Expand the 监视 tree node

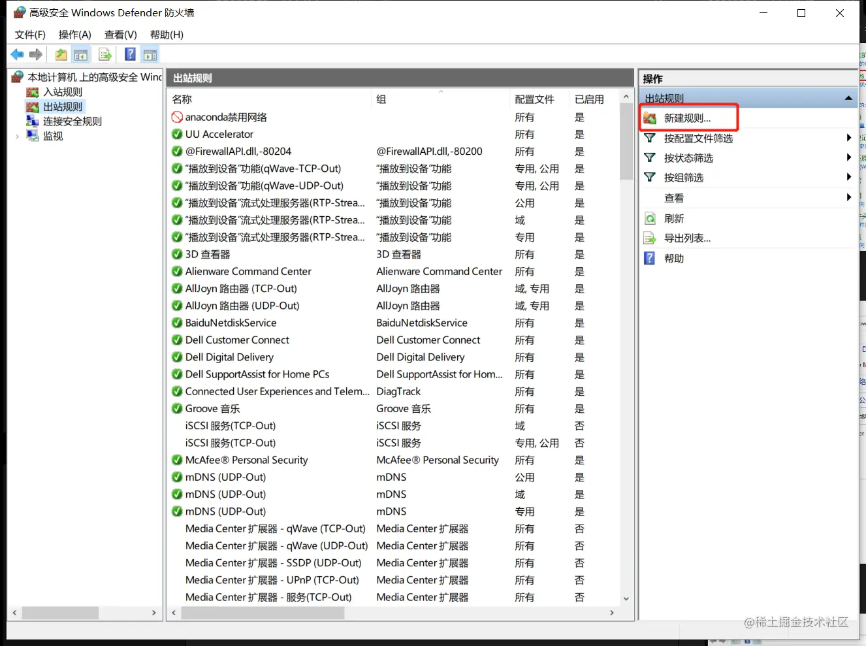tap(17, 137)
